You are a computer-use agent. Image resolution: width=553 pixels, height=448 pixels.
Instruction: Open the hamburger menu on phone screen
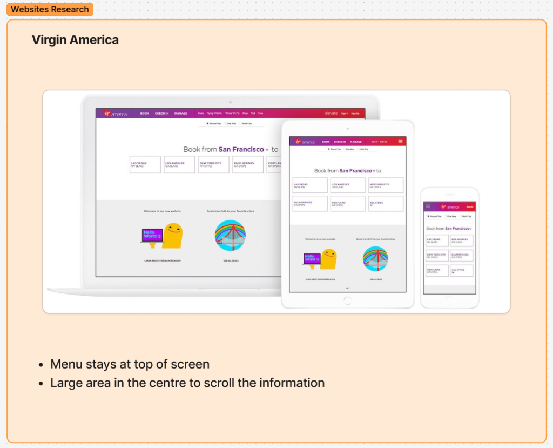point(428,206)
